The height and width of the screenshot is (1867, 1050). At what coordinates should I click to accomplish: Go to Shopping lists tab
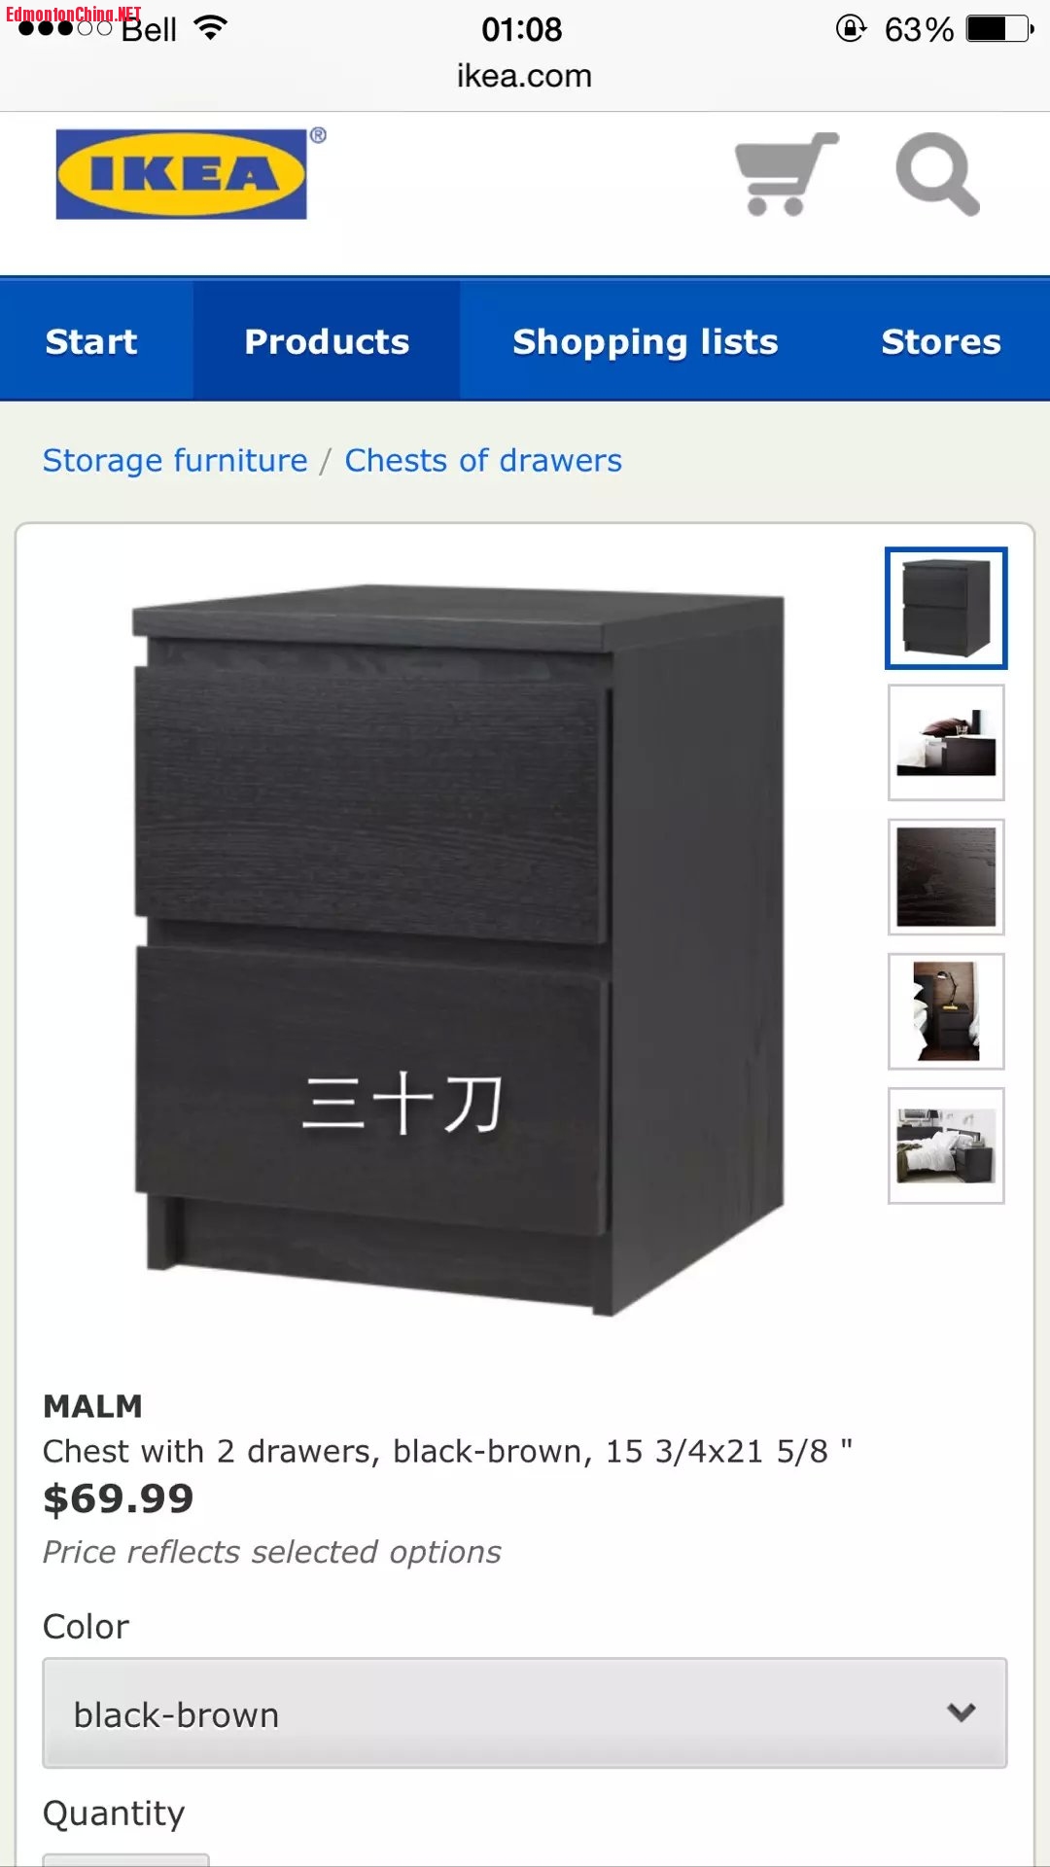[646, 341]
